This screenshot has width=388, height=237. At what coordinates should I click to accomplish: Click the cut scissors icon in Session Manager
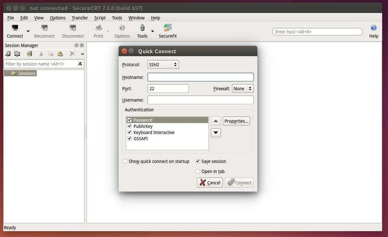pyautogui.click(x=41, y=54)
